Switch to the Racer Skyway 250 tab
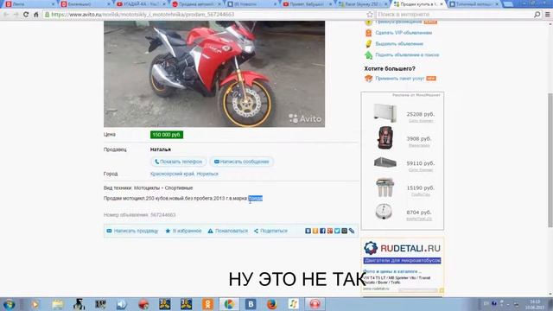 363,4
